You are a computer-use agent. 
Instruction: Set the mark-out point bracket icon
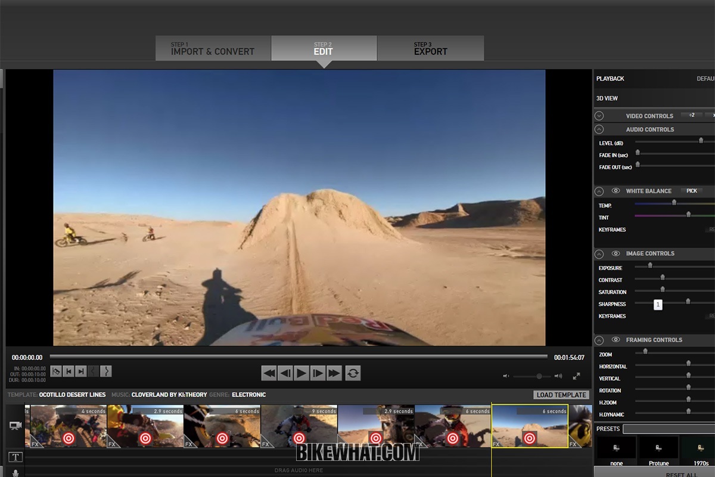(106, 371)
